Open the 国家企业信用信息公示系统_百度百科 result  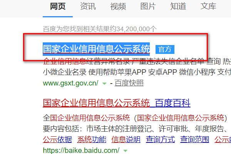coord(117,103)
